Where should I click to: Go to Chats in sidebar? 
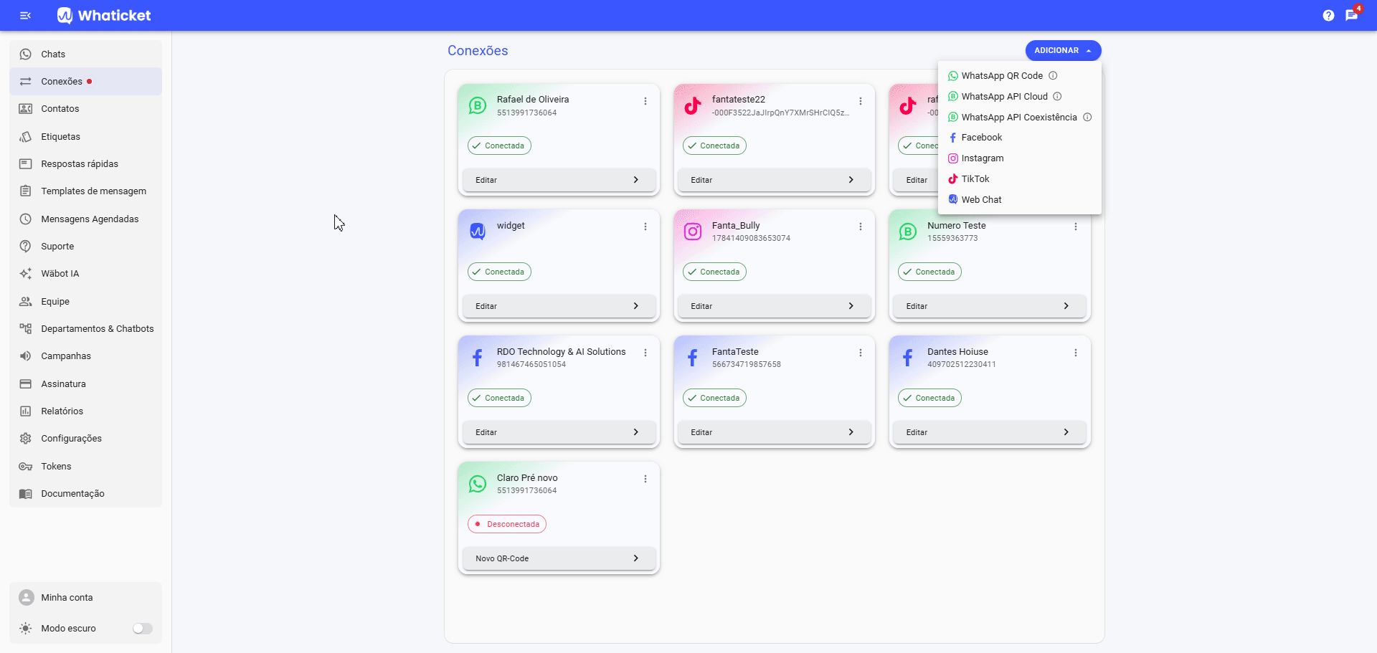click(85, 54)
